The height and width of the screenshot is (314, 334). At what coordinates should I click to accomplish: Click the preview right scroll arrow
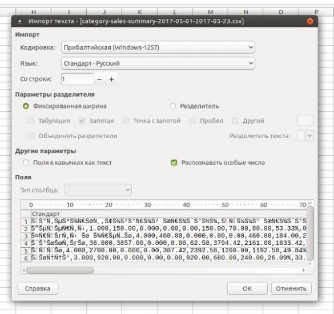[303, 270]
